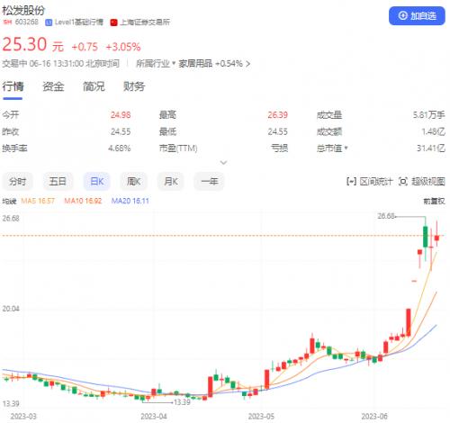
Task: Click 今开 value 24.98
Action: [121, 115]
